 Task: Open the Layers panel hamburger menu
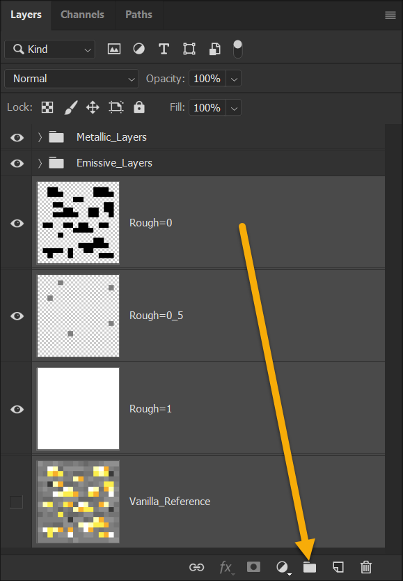(390, 15)
